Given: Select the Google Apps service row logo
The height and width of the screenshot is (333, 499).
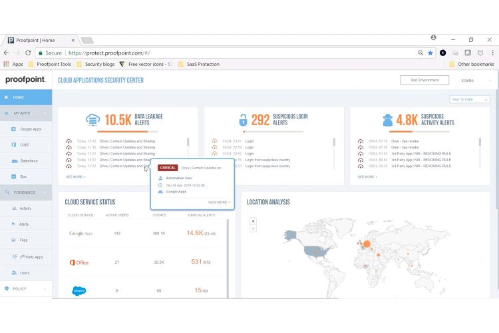Looking at the screenshot, I should point(81,233).
